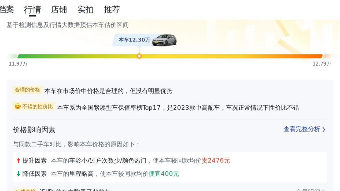The height and width of the screenshot is (191, 340).
Task: Open the 查看完整分析 link
Action: pos(302,129)
